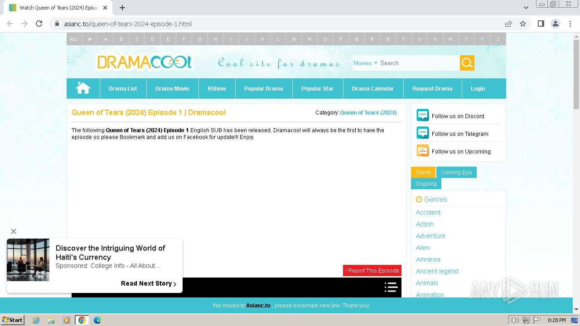Screen dimensions: 580x326
Task: Open the Action genre link
Action: [425, 224]
